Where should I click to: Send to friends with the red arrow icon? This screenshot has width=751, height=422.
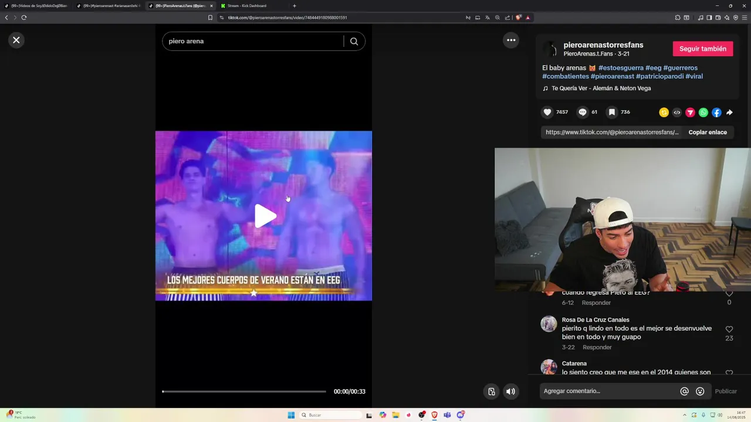690,113
